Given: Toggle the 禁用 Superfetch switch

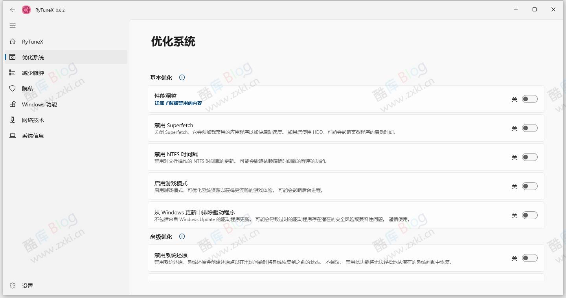Looking at the screenshot, I should pos(529,128).
